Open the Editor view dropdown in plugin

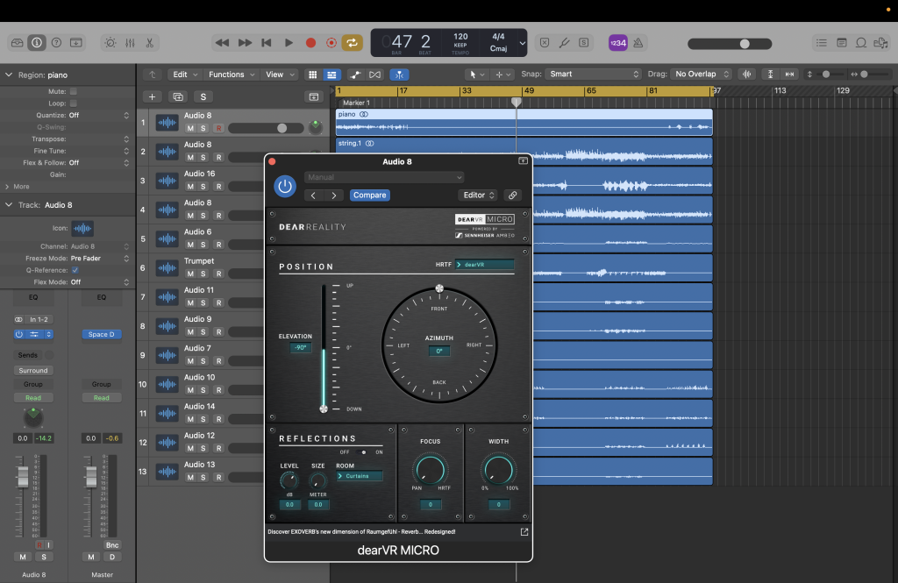tap(478, 196)
